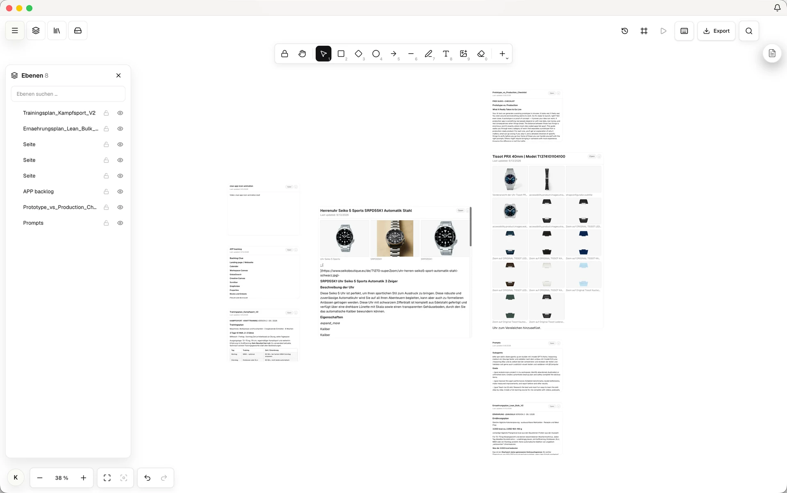
Task: Zoom in with plus button
Action: [84, 478]
